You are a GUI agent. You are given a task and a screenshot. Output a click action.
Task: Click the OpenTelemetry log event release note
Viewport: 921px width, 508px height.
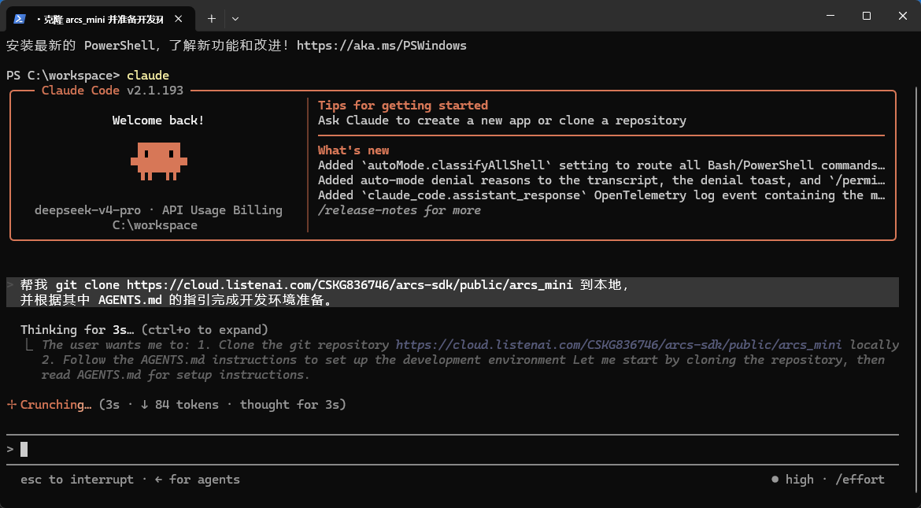click(601, 195)
